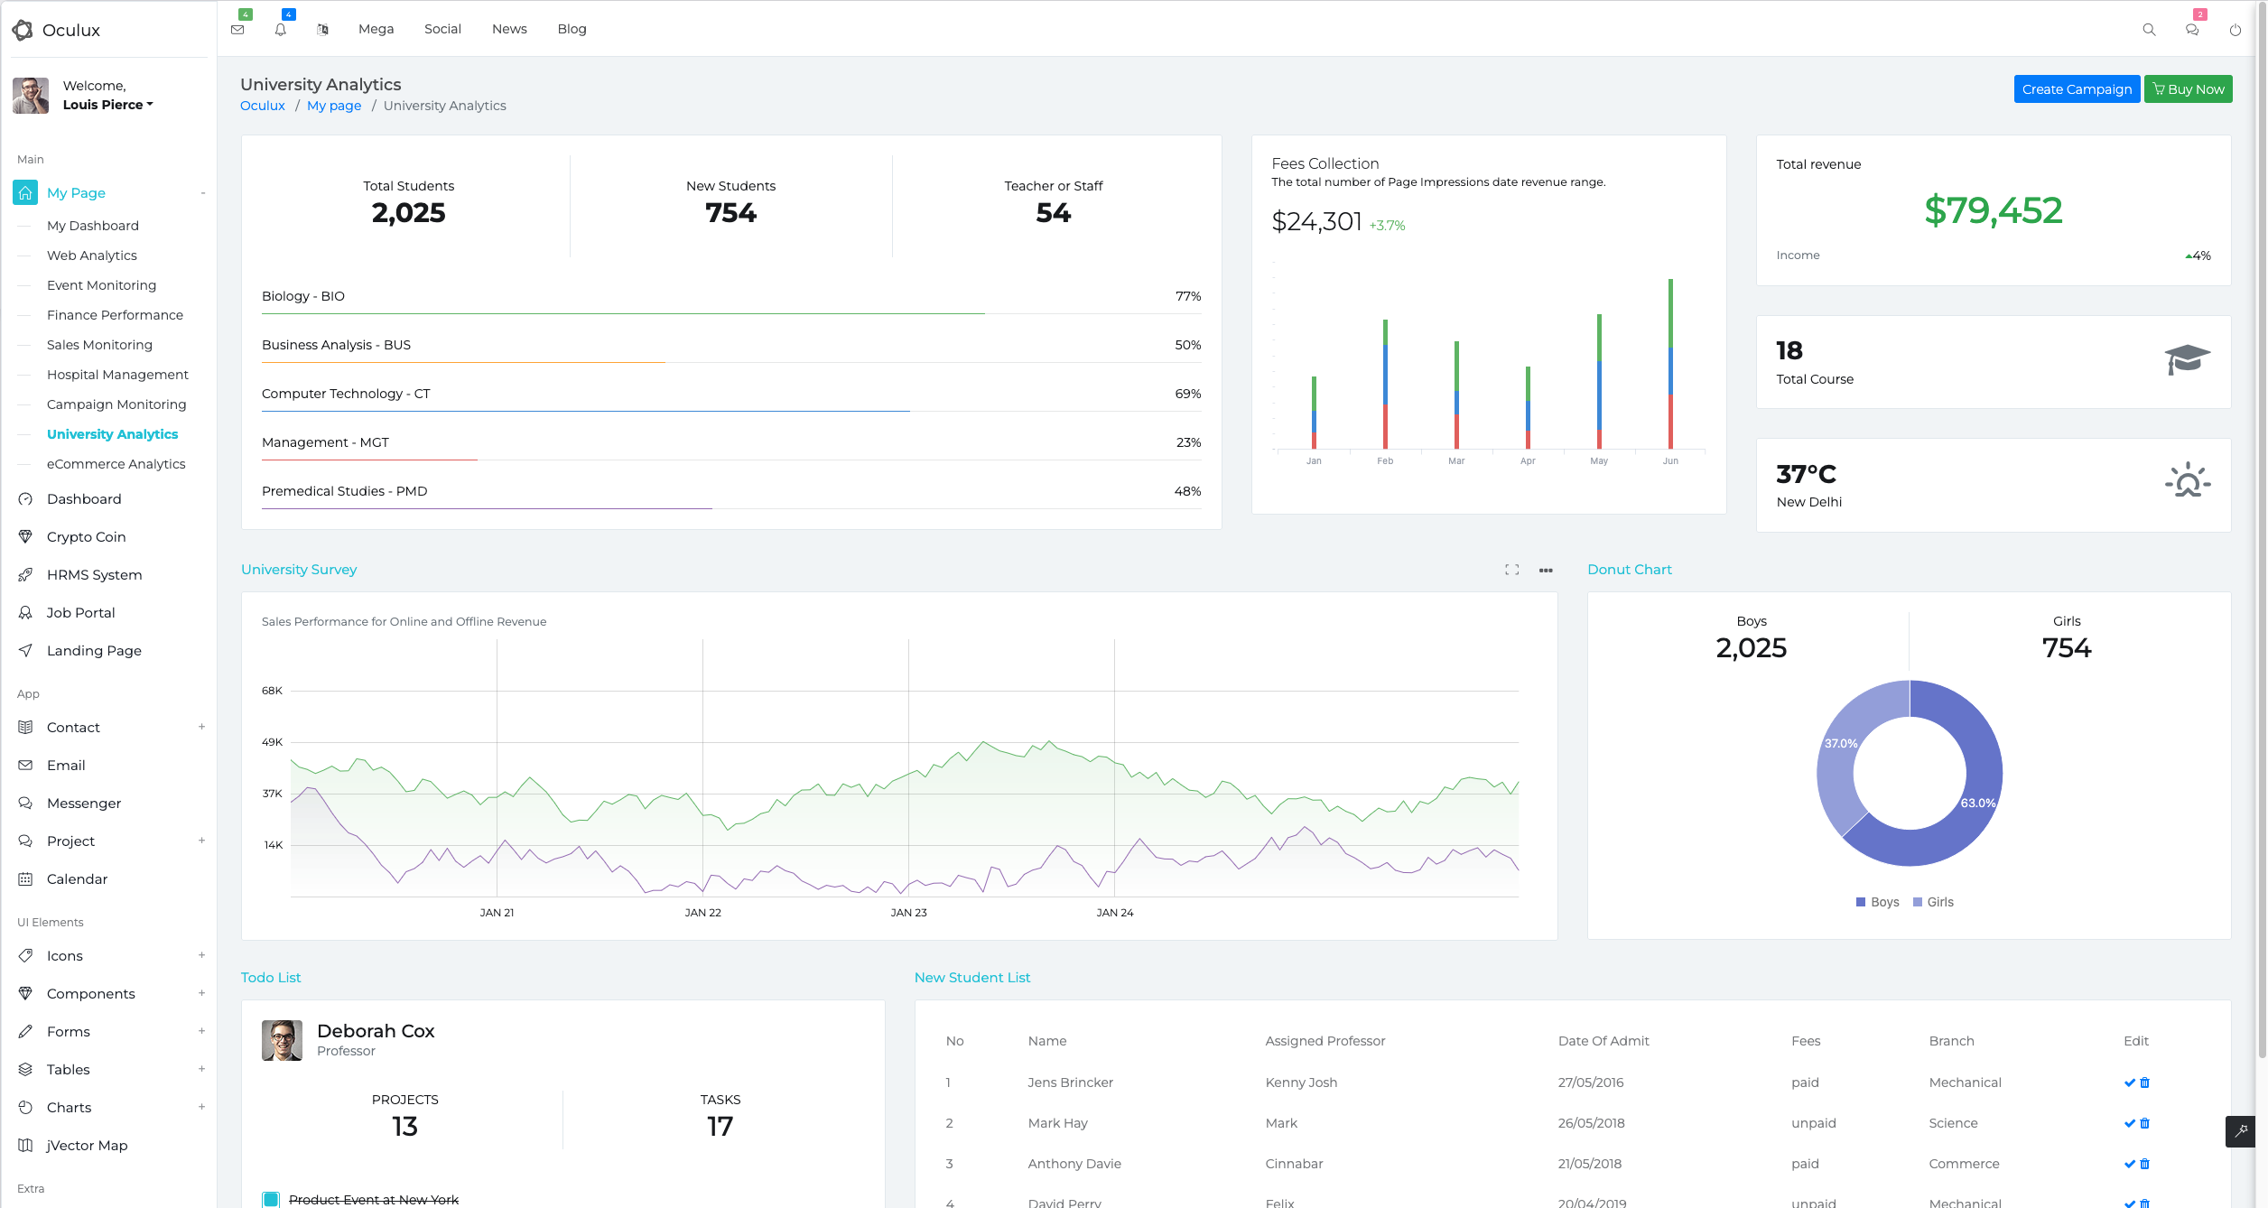2268x1208 pixels.
Task: Toggle Boys series in donut legend
Action: pos(1878,902)
